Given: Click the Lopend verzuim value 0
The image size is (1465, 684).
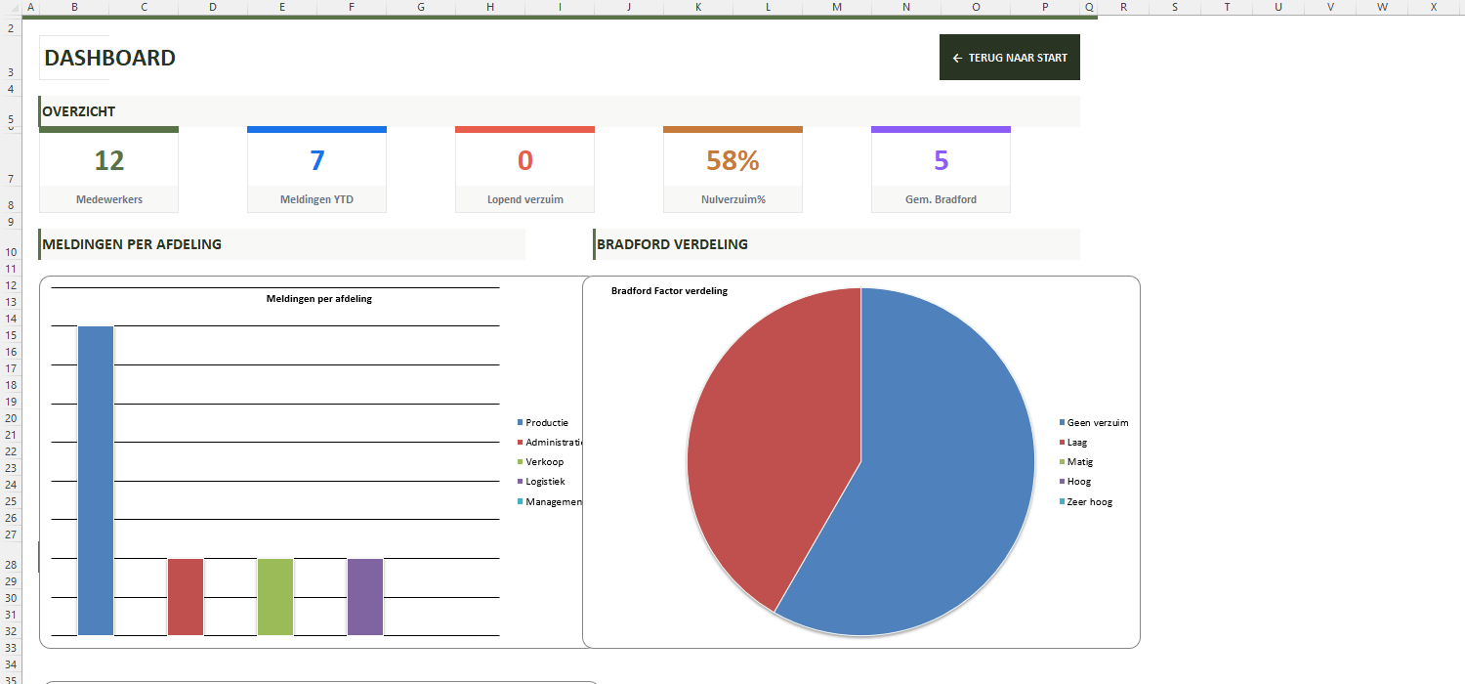Looking at the screenshot, I should pos(525,160).
